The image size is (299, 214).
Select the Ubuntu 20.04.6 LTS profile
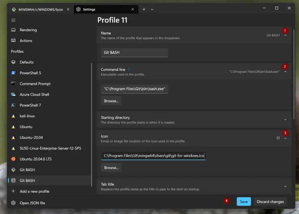[x=50, y=159]
